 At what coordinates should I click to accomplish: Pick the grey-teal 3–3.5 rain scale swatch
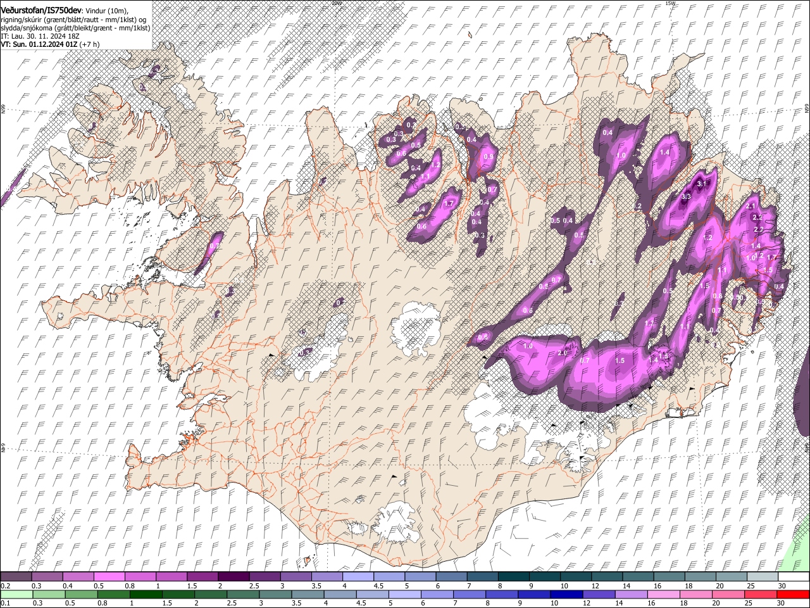tap(275, 594)
